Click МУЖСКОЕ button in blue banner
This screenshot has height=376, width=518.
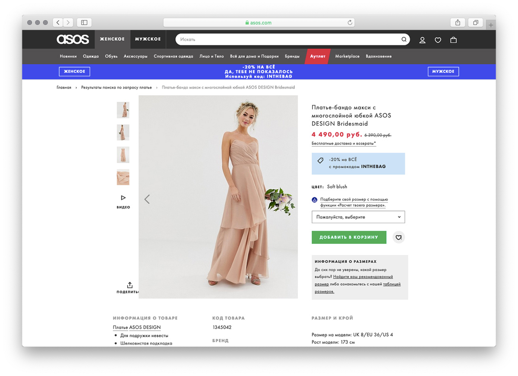pos(443,72)
